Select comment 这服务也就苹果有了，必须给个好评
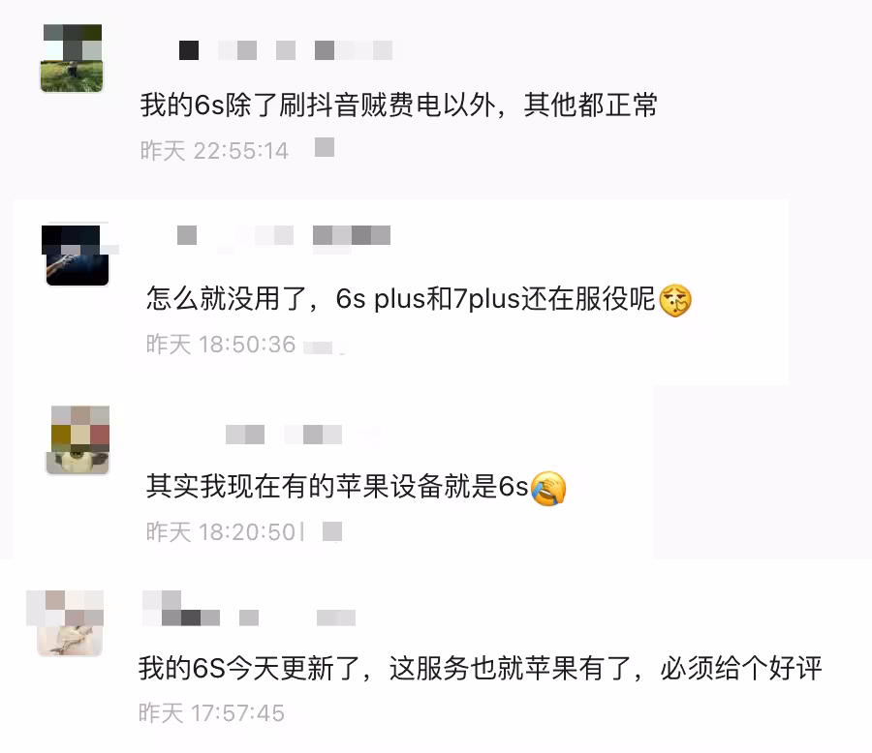The image size is (872, 753). click(605, 668)
